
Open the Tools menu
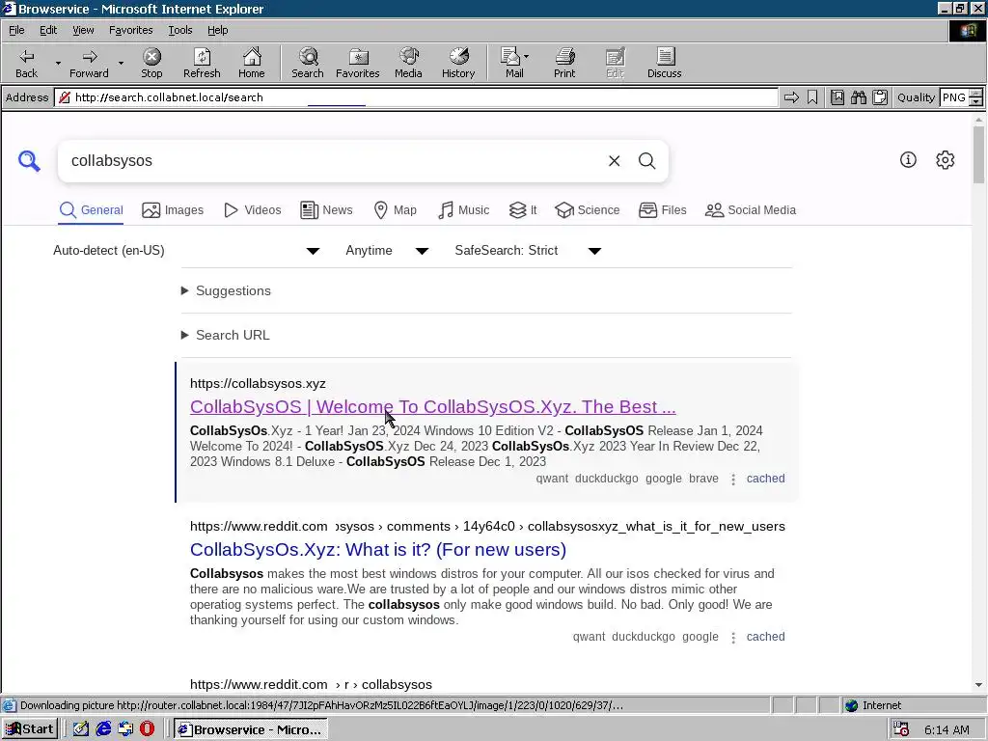coord(179,30)
